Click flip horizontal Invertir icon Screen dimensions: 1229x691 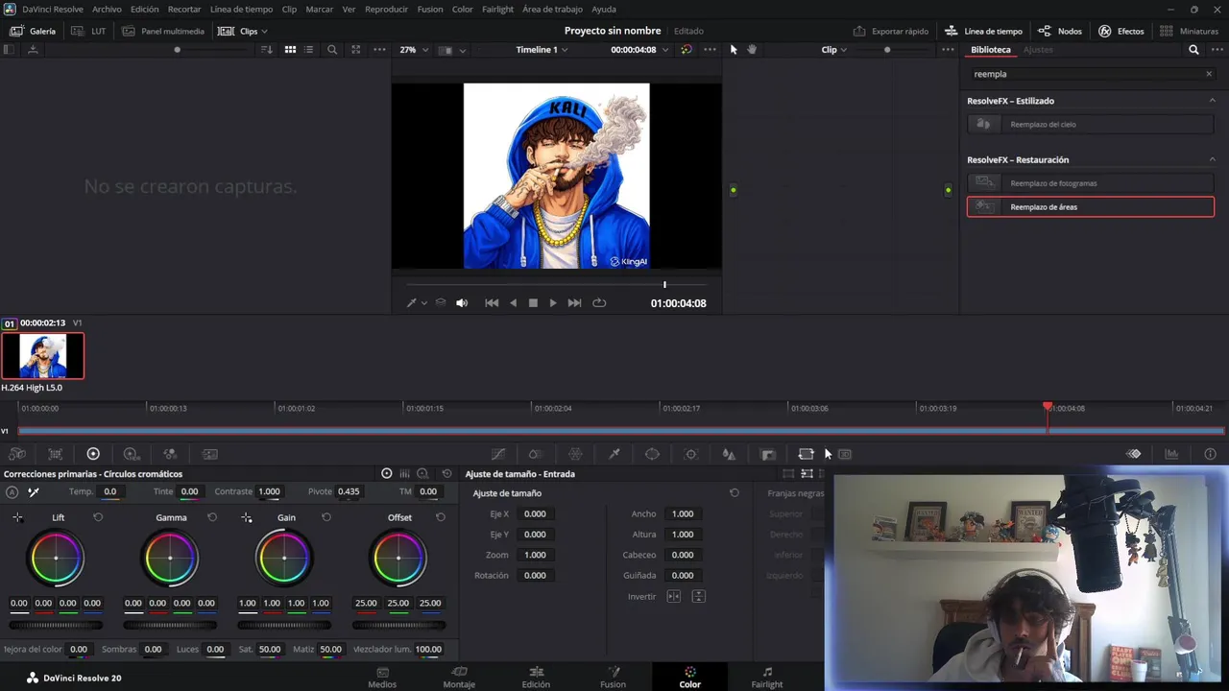[674, 596]
